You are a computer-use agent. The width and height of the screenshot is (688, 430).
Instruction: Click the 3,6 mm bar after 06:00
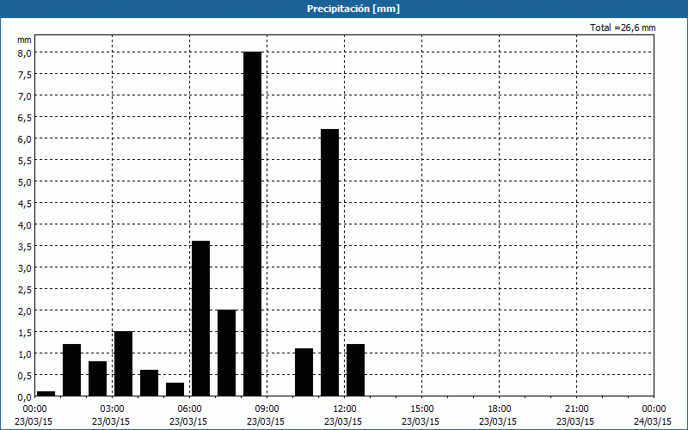pyautogui.click(x=201, y=318)
